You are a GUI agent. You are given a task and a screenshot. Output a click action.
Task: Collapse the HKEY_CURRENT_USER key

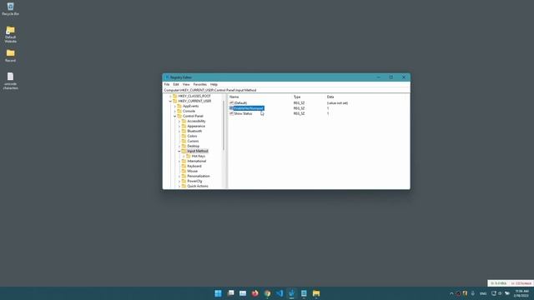coord(170,101)
